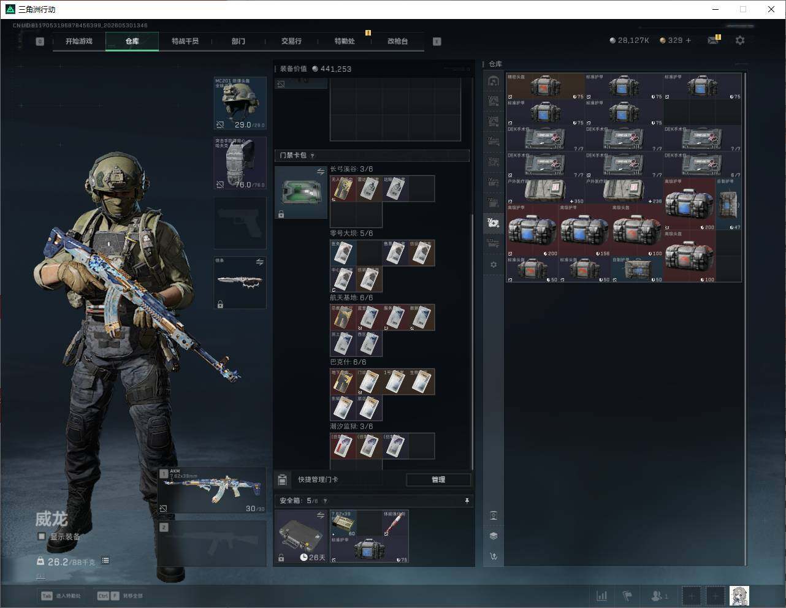
Task: Select the empty pistol slot
Action: tap(240, 222)
